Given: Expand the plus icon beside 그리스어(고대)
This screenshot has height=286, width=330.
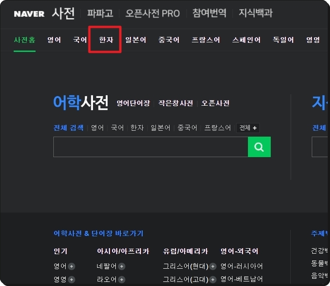Looking at the screenshot, I should coord(213,280).
